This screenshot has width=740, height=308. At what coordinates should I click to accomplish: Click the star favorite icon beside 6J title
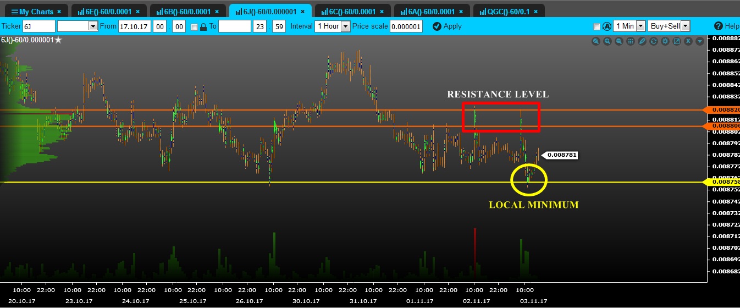pyautogui.click(x=58, y=40)
